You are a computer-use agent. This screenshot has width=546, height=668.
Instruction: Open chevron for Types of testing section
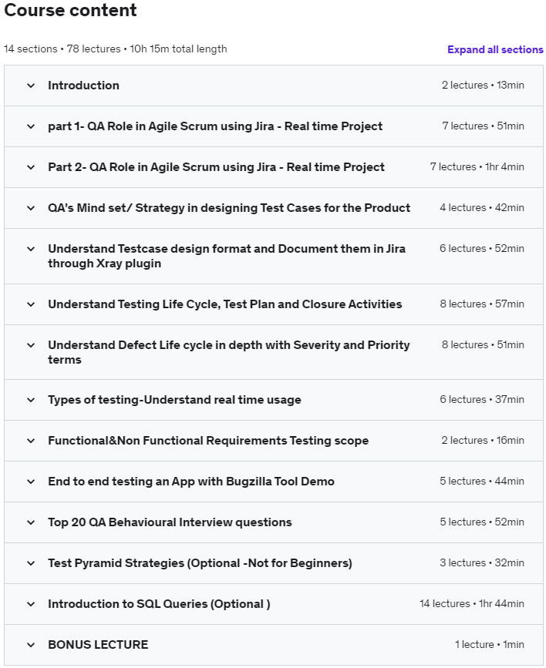[x=31, y=400]
